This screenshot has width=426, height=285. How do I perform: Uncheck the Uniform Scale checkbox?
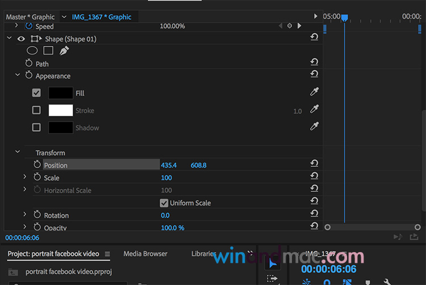[164, 203]
